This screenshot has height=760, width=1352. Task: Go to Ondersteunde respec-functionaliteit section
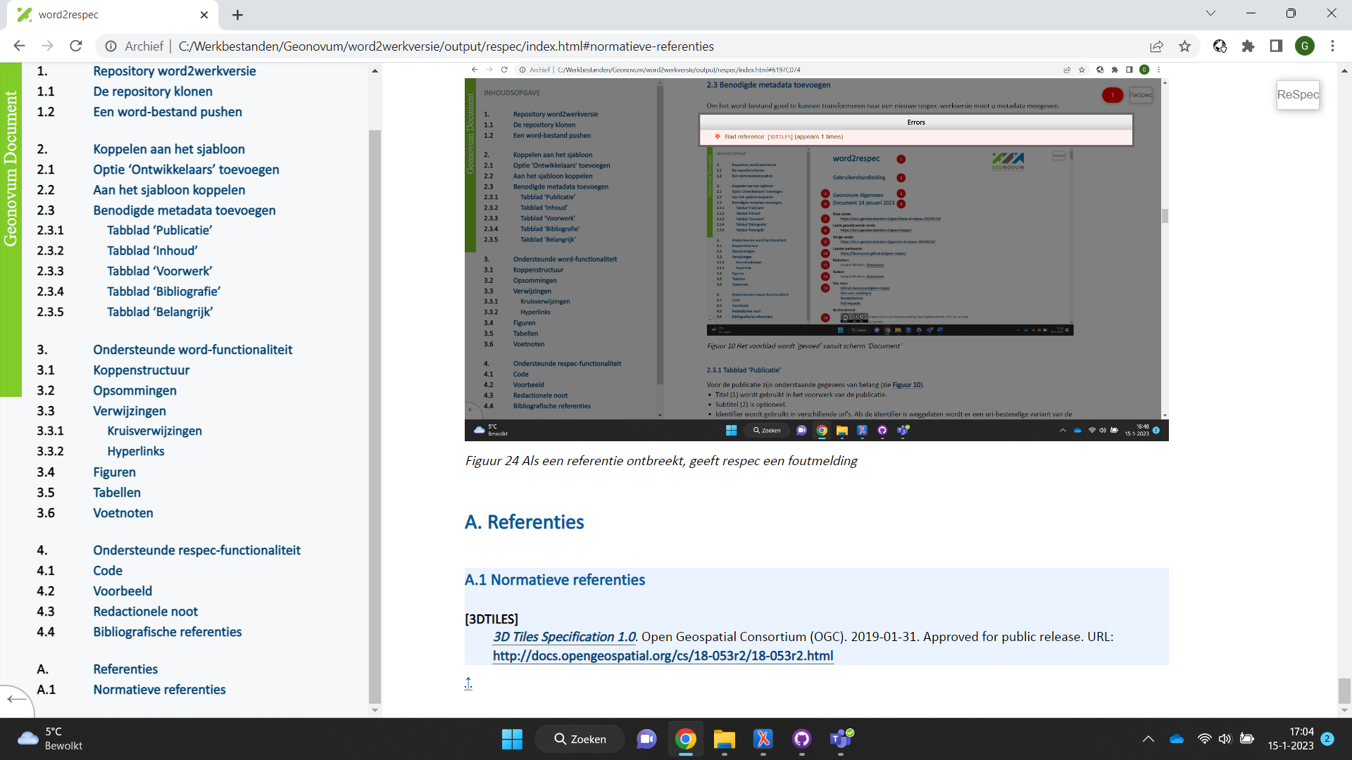point(197,550)
